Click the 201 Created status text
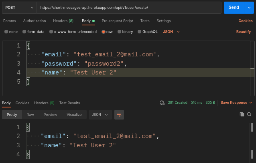The height and width of the screenshot is (163, 256). coord(177,103)
